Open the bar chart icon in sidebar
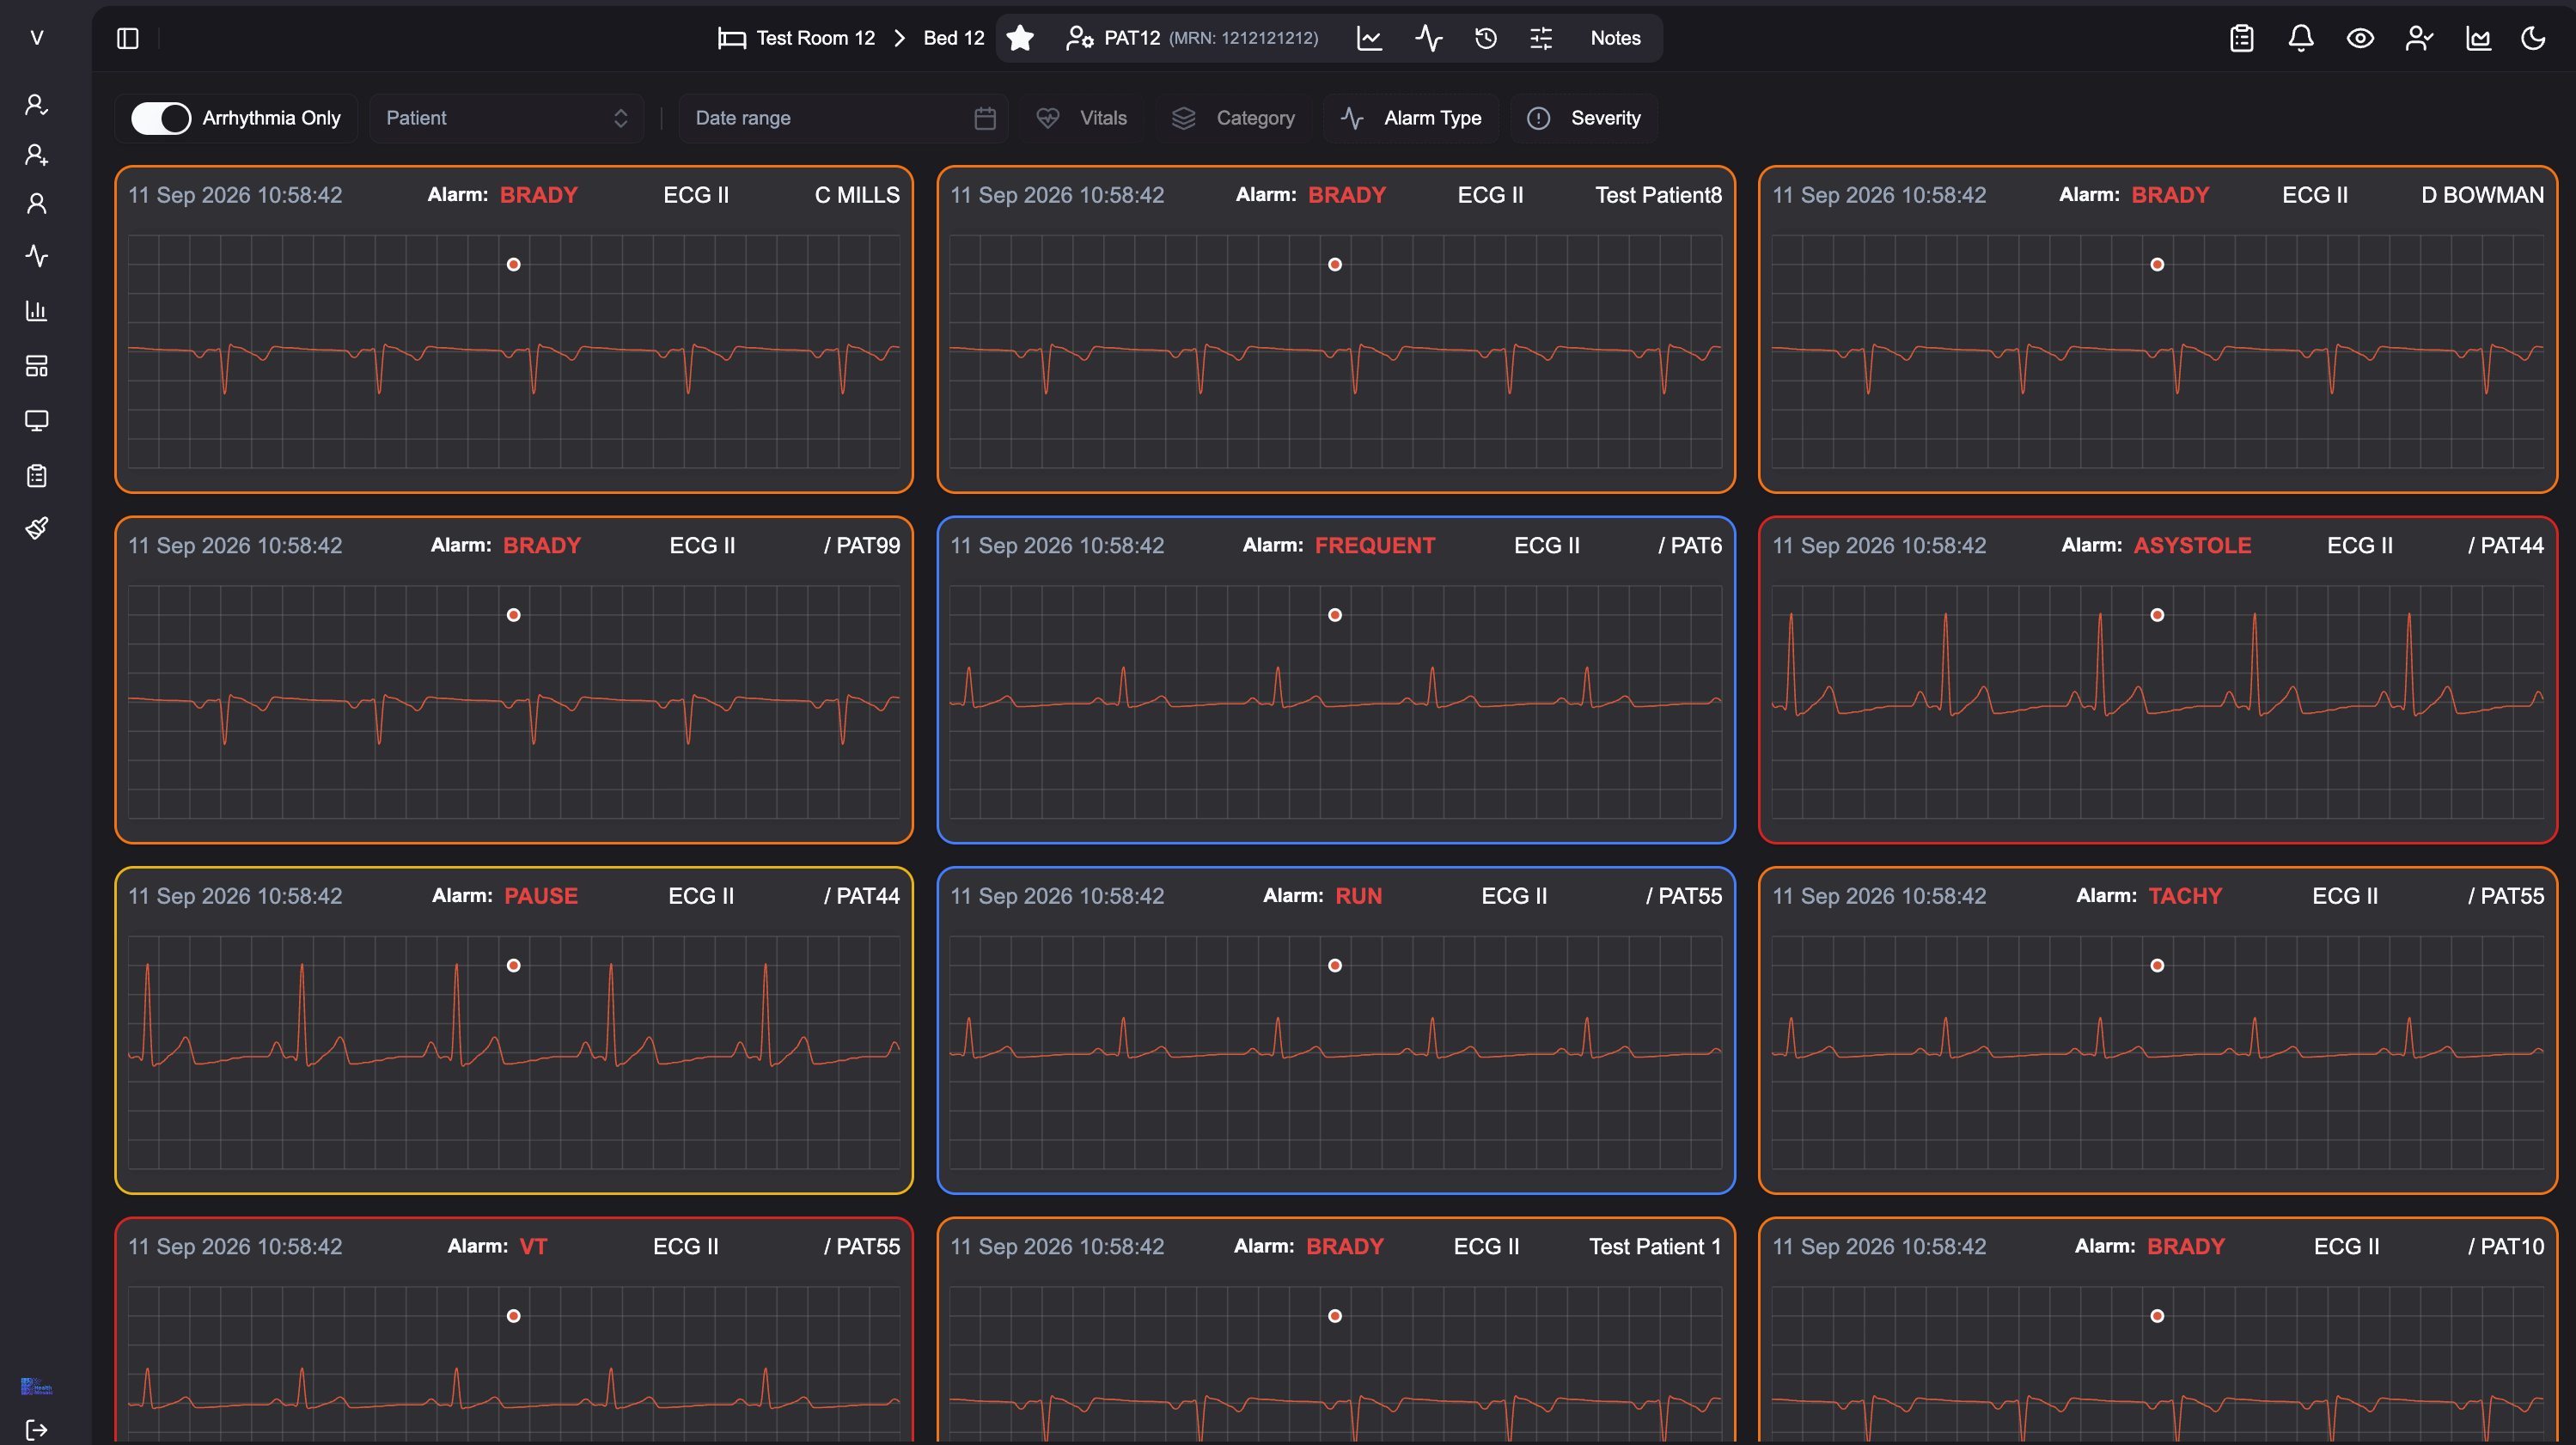Screen dimensions: 2576x1445 pyautogui.click(x=37, y=310)
